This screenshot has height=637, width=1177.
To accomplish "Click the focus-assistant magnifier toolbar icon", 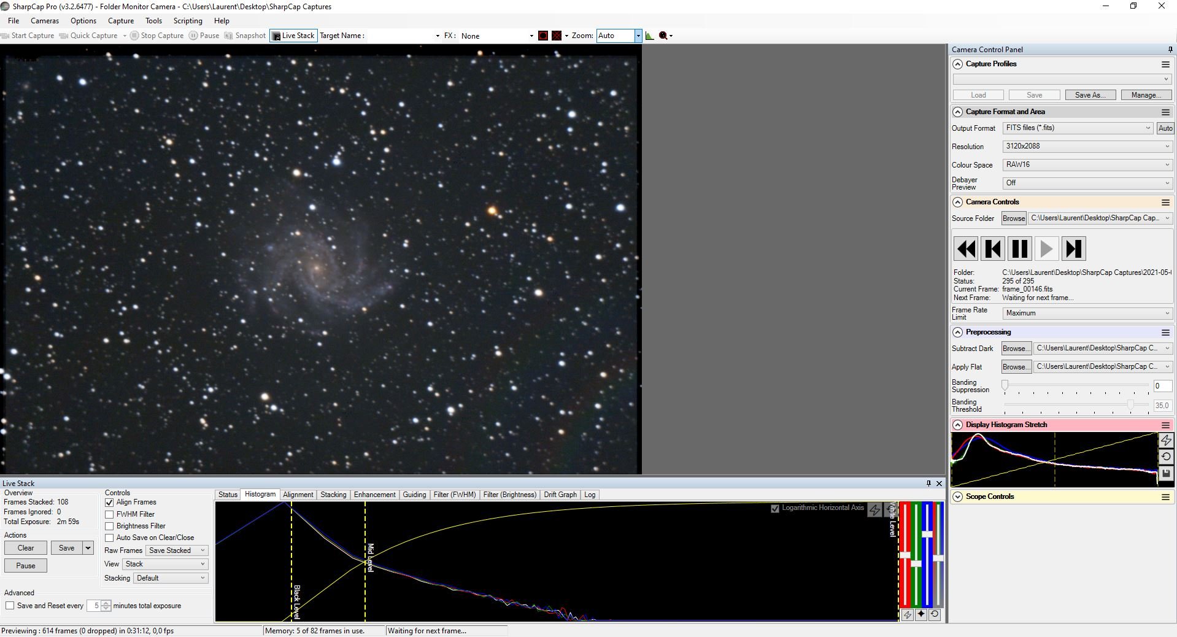I will (663, 36).
